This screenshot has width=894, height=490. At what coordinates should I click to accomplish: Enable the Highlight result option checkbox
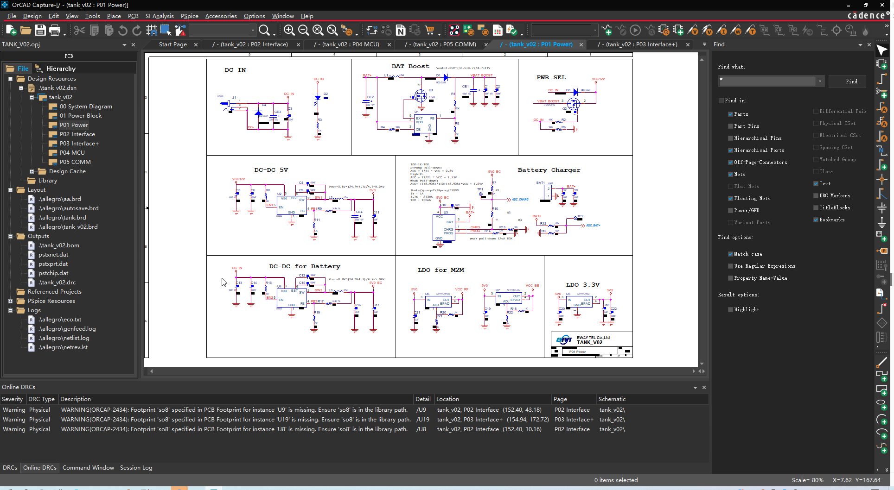(730, 309)
